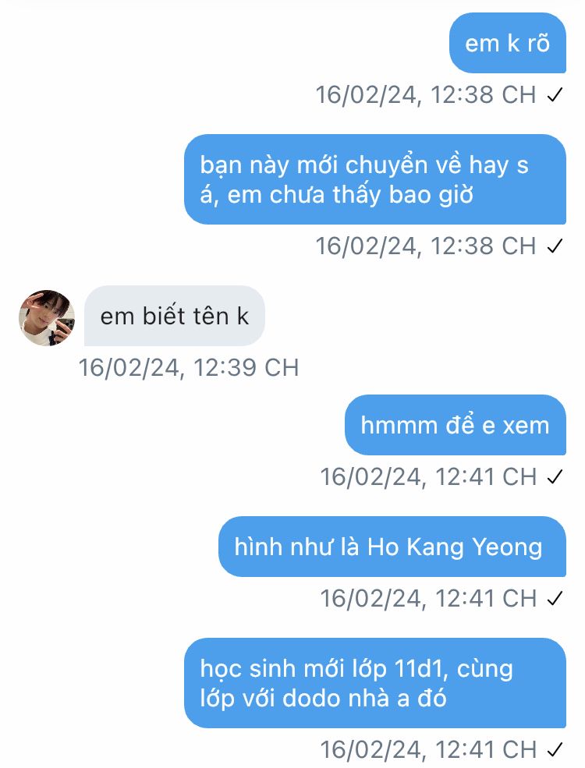Click the name 'Ho Kang Yeong' in the bubble
Screen dimensions: 585x768
(x=455, y=547)
